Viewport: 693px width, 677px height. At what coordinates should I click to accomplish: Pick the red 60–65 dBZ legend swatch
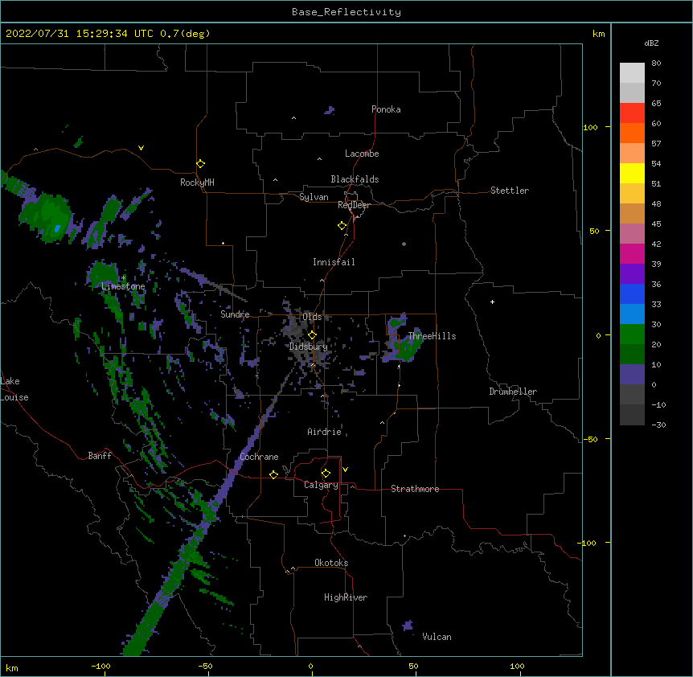632,113
